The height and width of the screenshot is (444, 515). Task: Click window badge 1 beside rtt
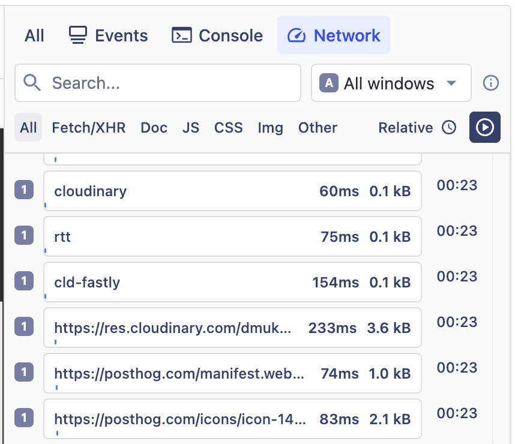pos(24,235)
